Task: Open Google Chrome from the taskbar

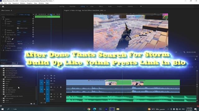Action: click(x=89, y=109)
